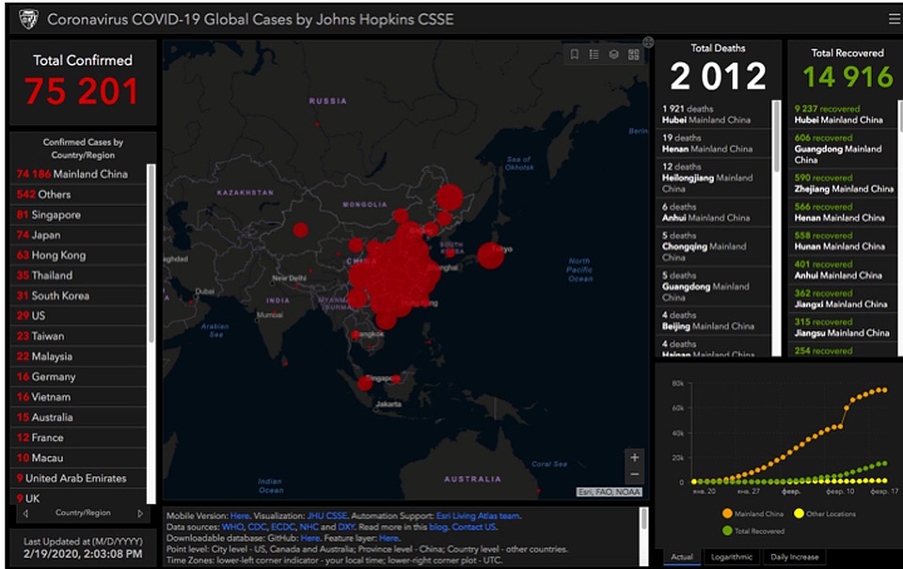Open the GitHub database 'Here' link
Screen dimensions: 903x569
pyautogui.click(x=309, y=538)
